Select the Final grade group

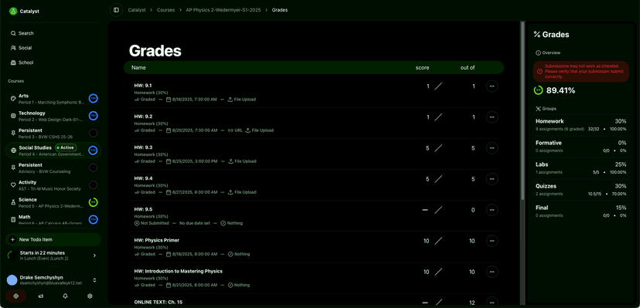580,211
